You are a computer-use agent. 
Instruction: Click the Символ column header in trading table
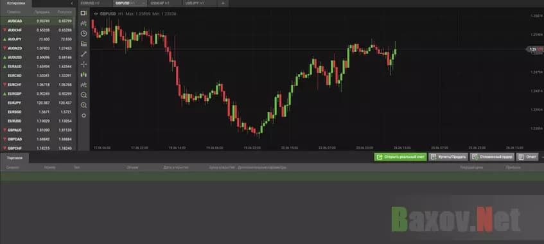[x=12, y=168]
